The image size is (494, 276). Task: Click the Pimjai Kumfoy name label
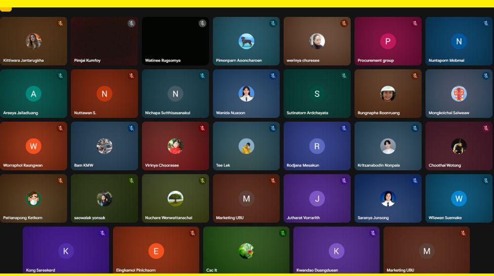tap(87, 60)
